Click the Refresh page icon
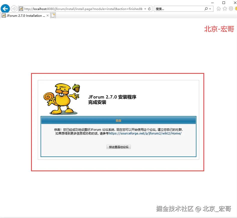Screen dimensions: 237x218 pyautogui.click(x=149, y=9)
